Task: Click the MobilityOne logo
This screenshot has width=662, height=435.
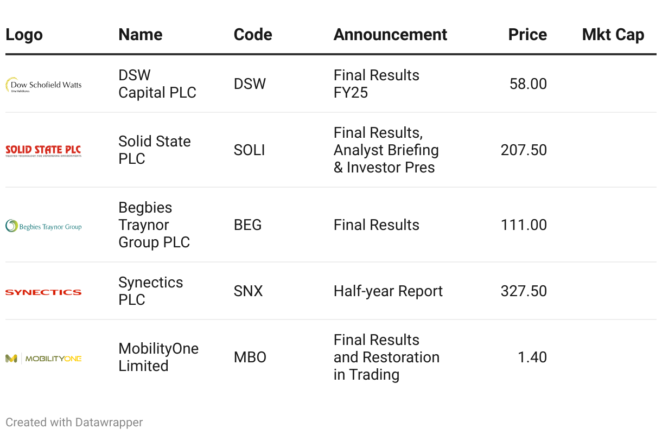Action: click(x=43, y=358)
